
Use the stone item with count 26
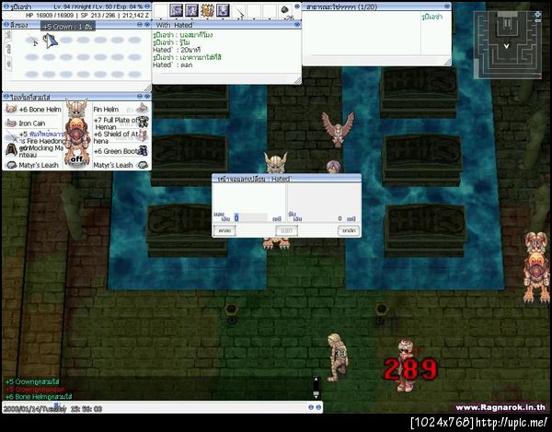pos(286,12)
